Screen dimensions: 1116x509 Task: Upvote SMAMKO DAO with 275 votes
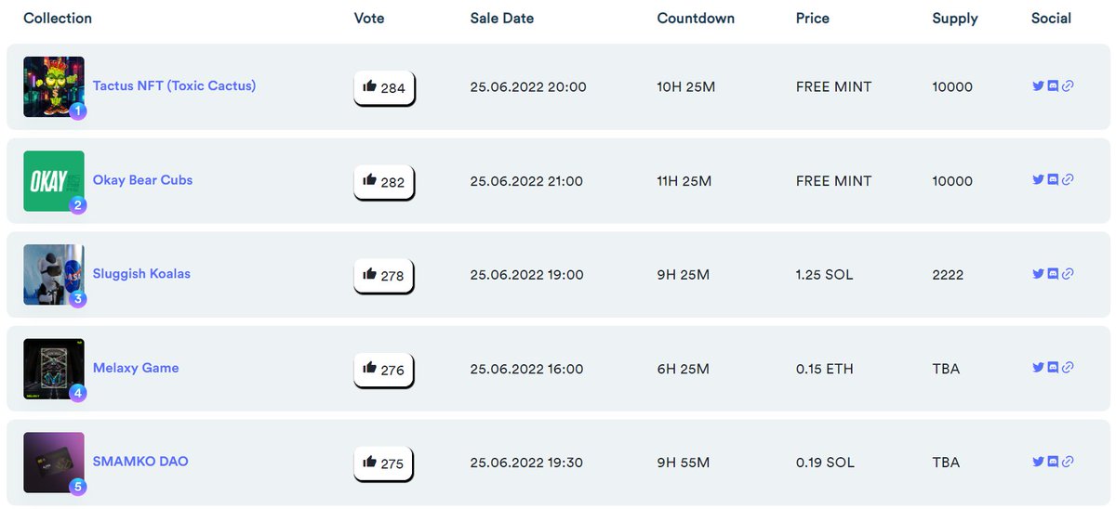pyautogui.click(x=383, y=463)
